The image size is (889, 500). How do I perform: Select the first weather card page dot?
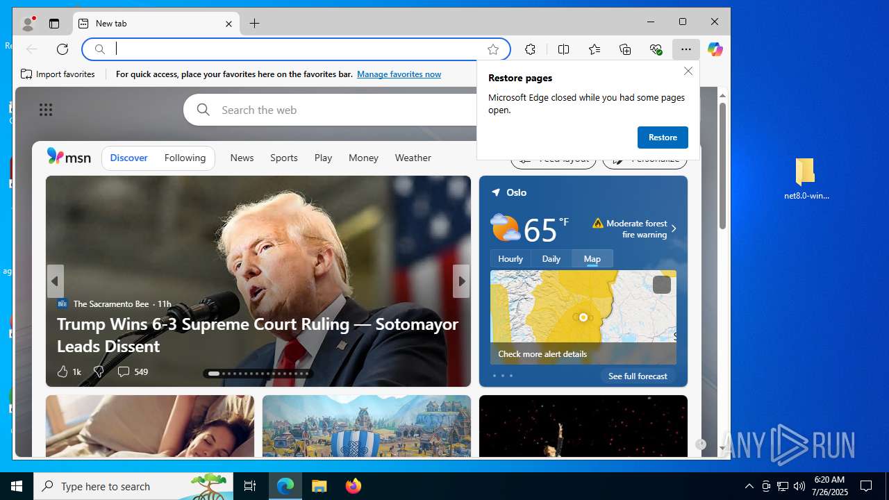pos(495,376)
